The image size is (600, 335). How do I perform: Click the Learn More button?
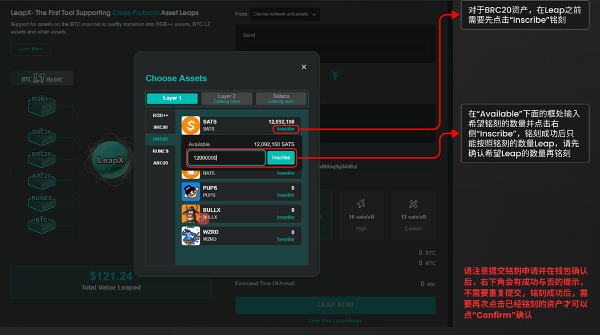(30, 49)
